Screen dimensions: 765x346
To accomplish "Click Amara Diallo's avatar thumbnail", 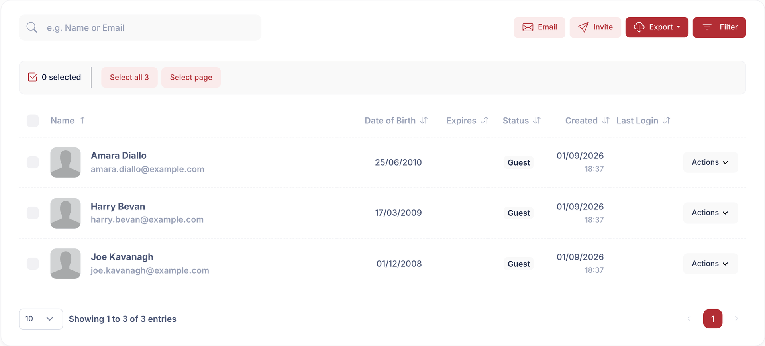I will pyautogui.click(x=66, y=162).
